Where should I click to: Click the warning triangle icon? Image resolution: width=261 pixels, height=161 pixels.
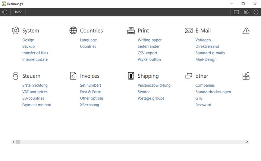point(246,30)
